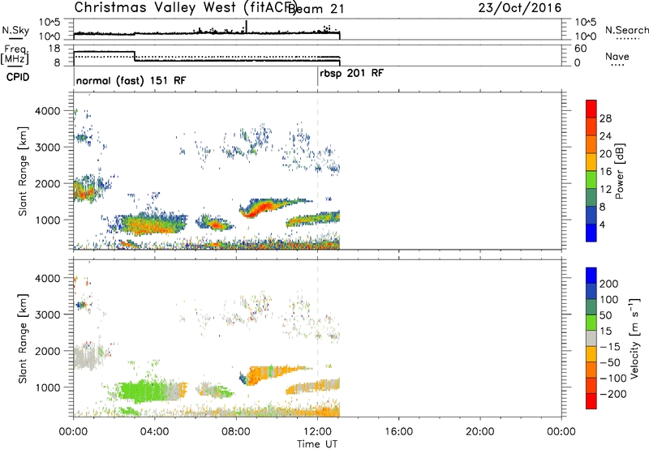Screen dimensions: 649x449
Task: Click the '4000' tick on power panel
Action: coord(48,111)
